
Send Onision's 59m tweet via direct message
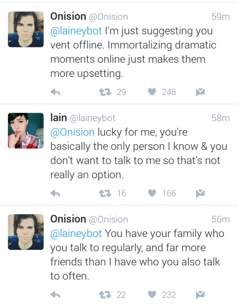[x=200, y=92]
